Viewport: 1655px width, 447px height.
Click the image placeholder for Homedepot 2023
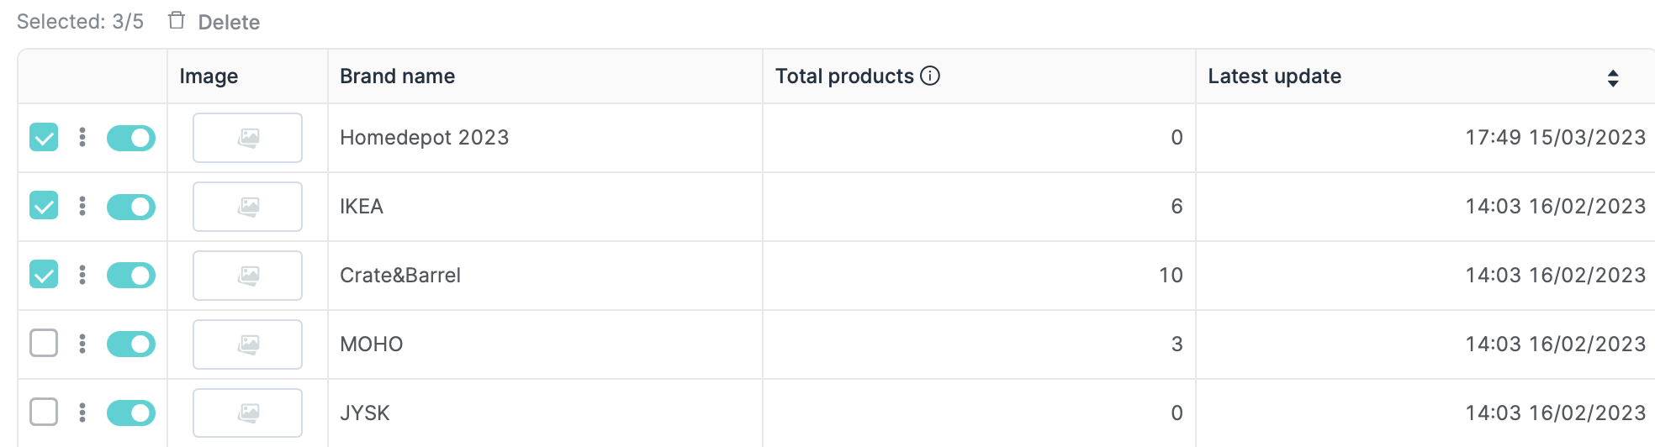click(247, 138)
